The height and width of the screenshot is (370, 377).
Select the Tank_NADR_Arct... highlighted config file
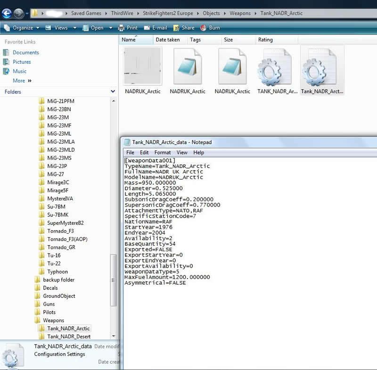(x=322, y=70)
